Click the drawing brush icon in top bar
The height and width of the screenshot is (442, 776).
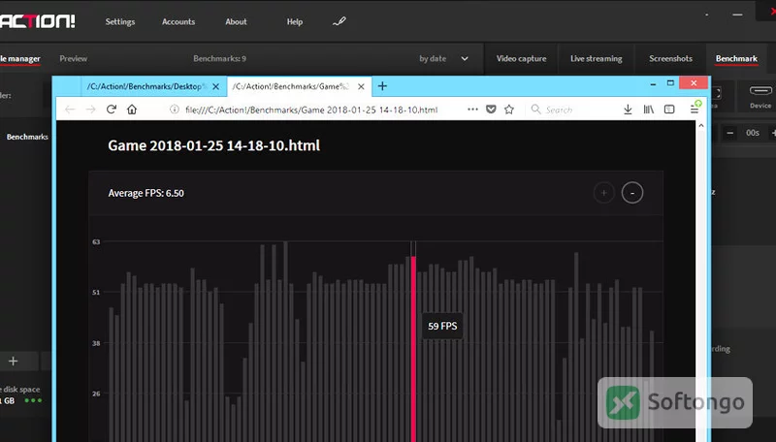(x=339, y=21)
